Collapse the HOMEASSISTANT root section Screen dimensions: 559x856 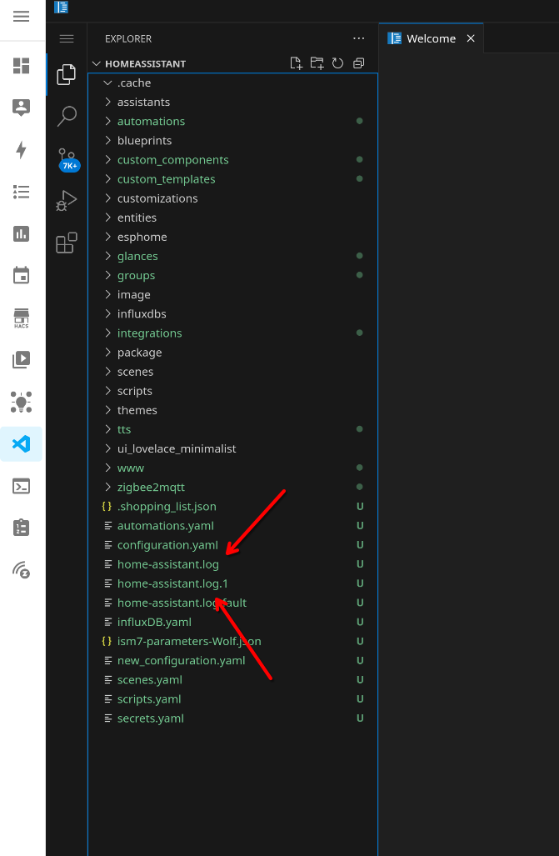click(145, 63)
